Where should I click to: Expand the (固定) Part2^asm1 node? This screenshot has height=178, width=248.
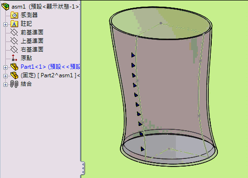[x=5, y=76]
